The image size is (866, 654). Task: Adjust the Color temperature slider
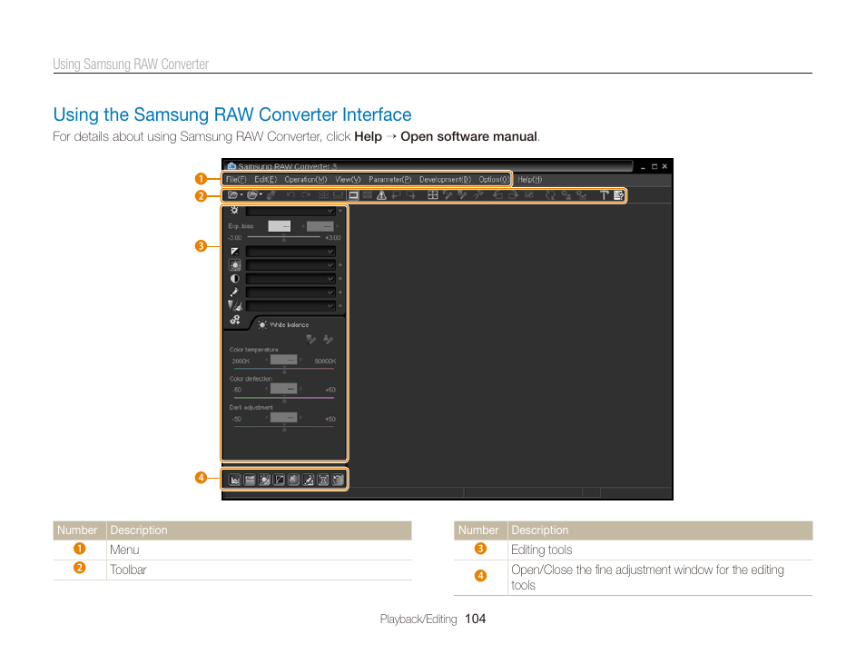[284, 369]
